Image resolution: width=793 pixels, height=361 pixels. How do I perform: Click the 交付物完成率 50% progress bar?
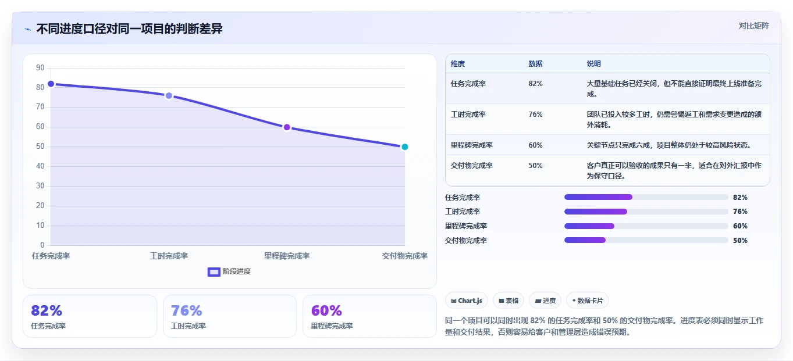tap(646, 240)
